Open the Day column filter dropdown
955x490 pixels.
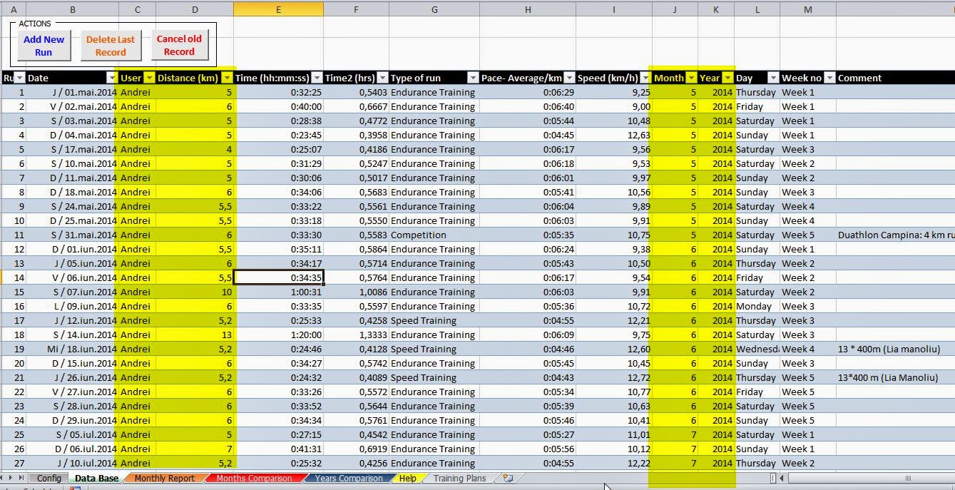coord(773,78)
